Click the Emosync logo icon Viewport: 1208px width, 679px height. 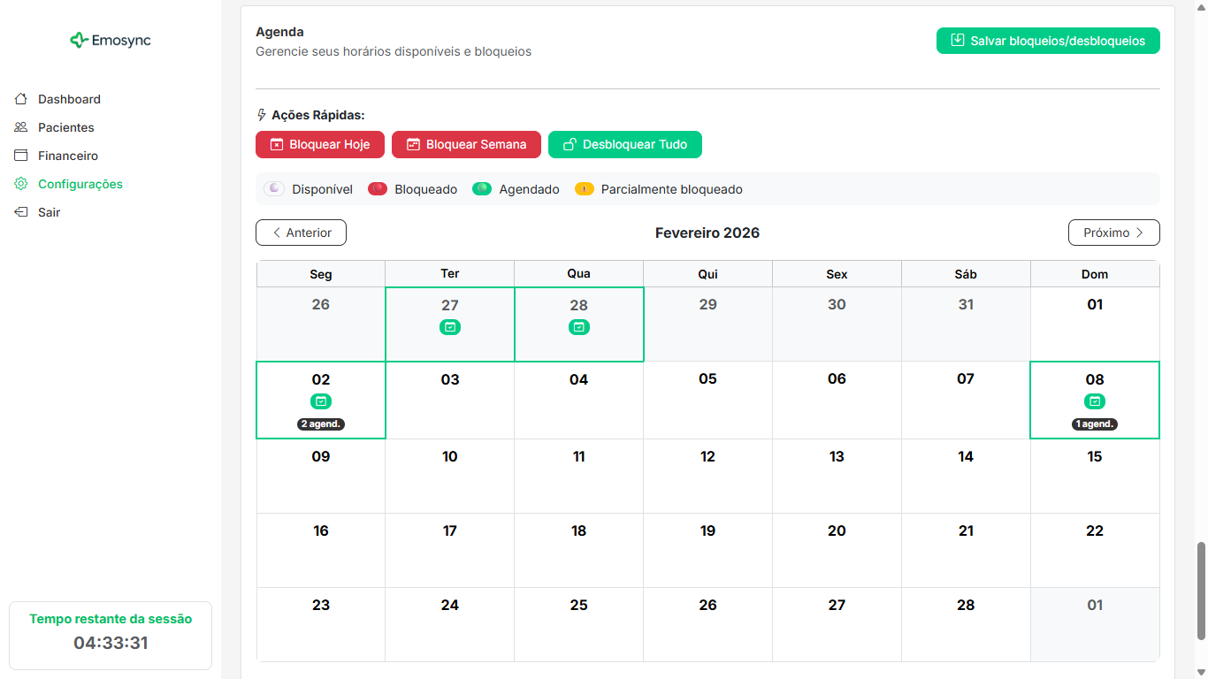(x=79, y=40)
